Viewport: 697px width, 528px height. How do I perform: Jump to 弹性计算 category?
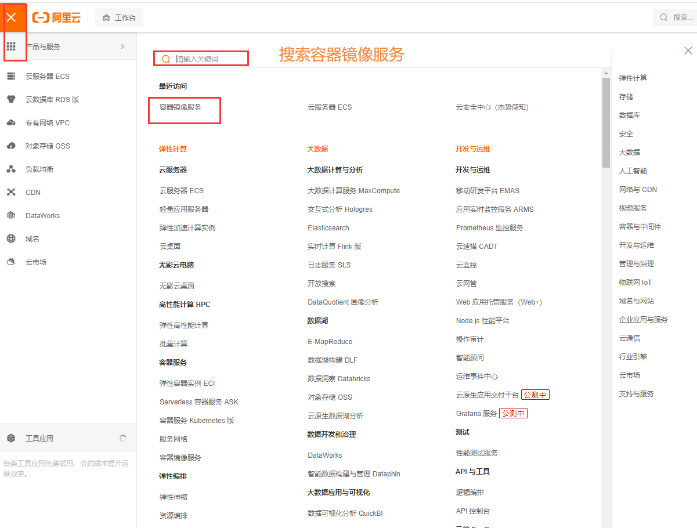(x=633, y=78)
